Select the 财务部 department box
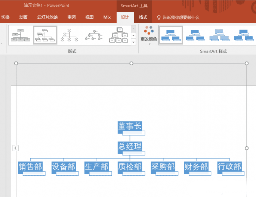Viewport: 256px width, 197px height. click(x=196, y=167)
